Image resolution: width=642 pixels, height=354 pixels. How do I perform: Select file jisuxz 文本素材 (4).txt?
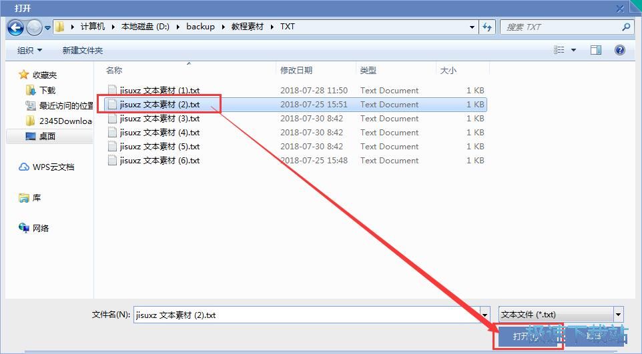click(x=159, y=132)
